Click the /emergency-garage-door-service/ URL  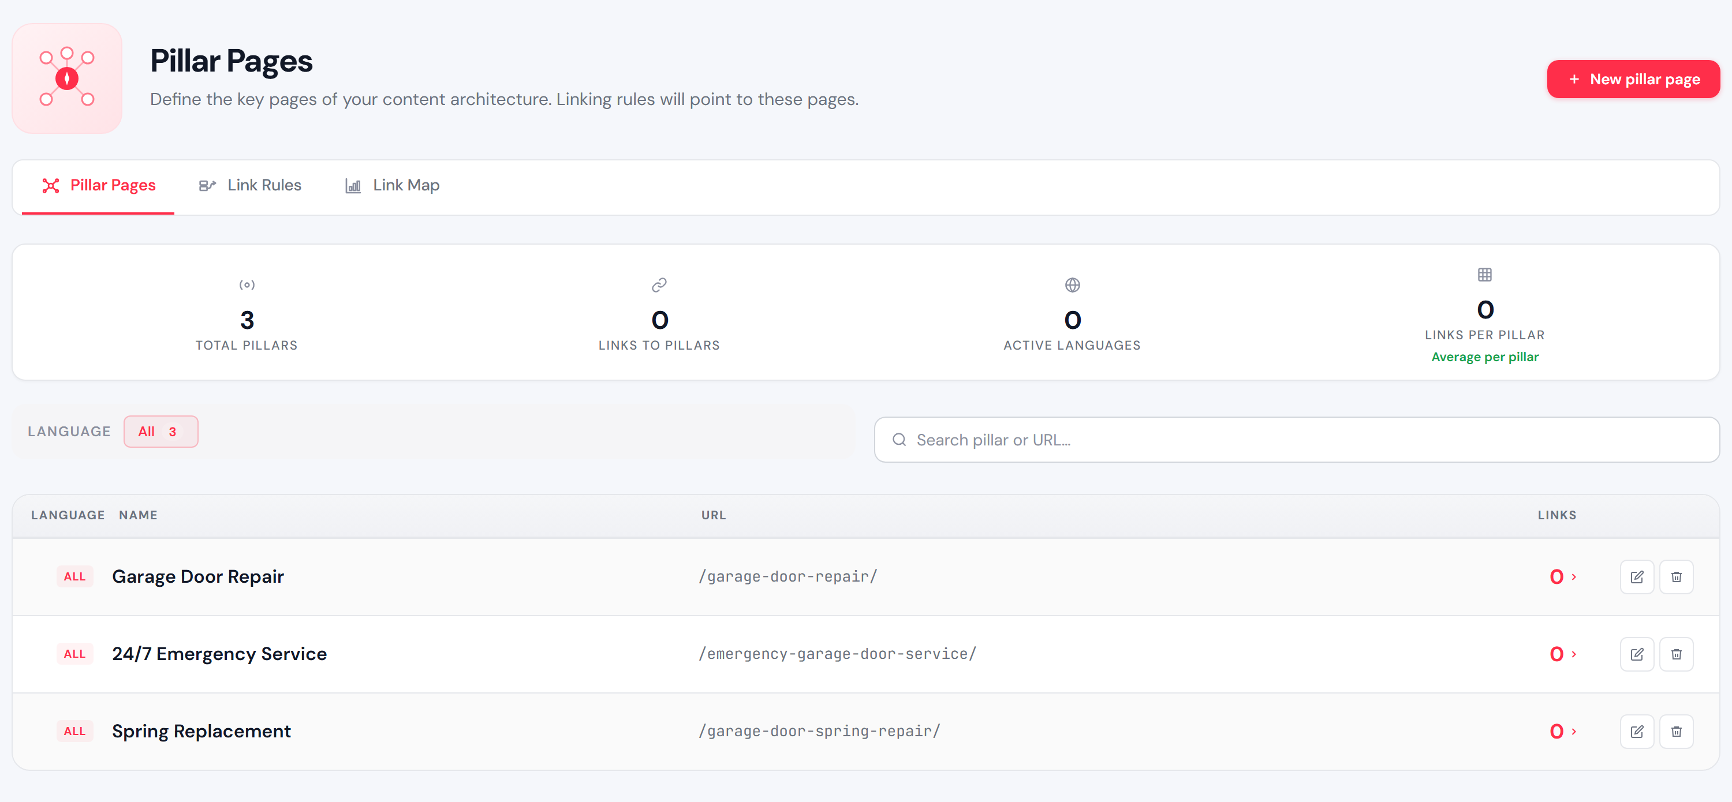[837, 654]
